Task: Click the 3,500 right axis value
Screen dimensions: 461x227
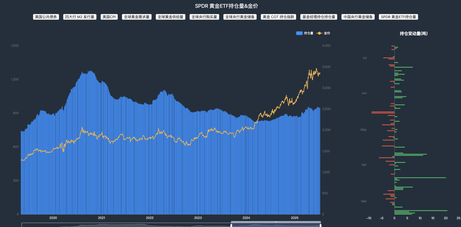Action: [326, 67]
